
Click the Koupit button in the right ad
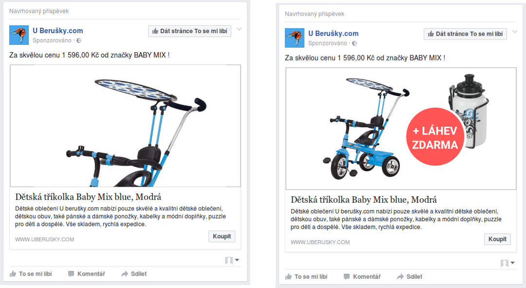click(x=497, y=239)
